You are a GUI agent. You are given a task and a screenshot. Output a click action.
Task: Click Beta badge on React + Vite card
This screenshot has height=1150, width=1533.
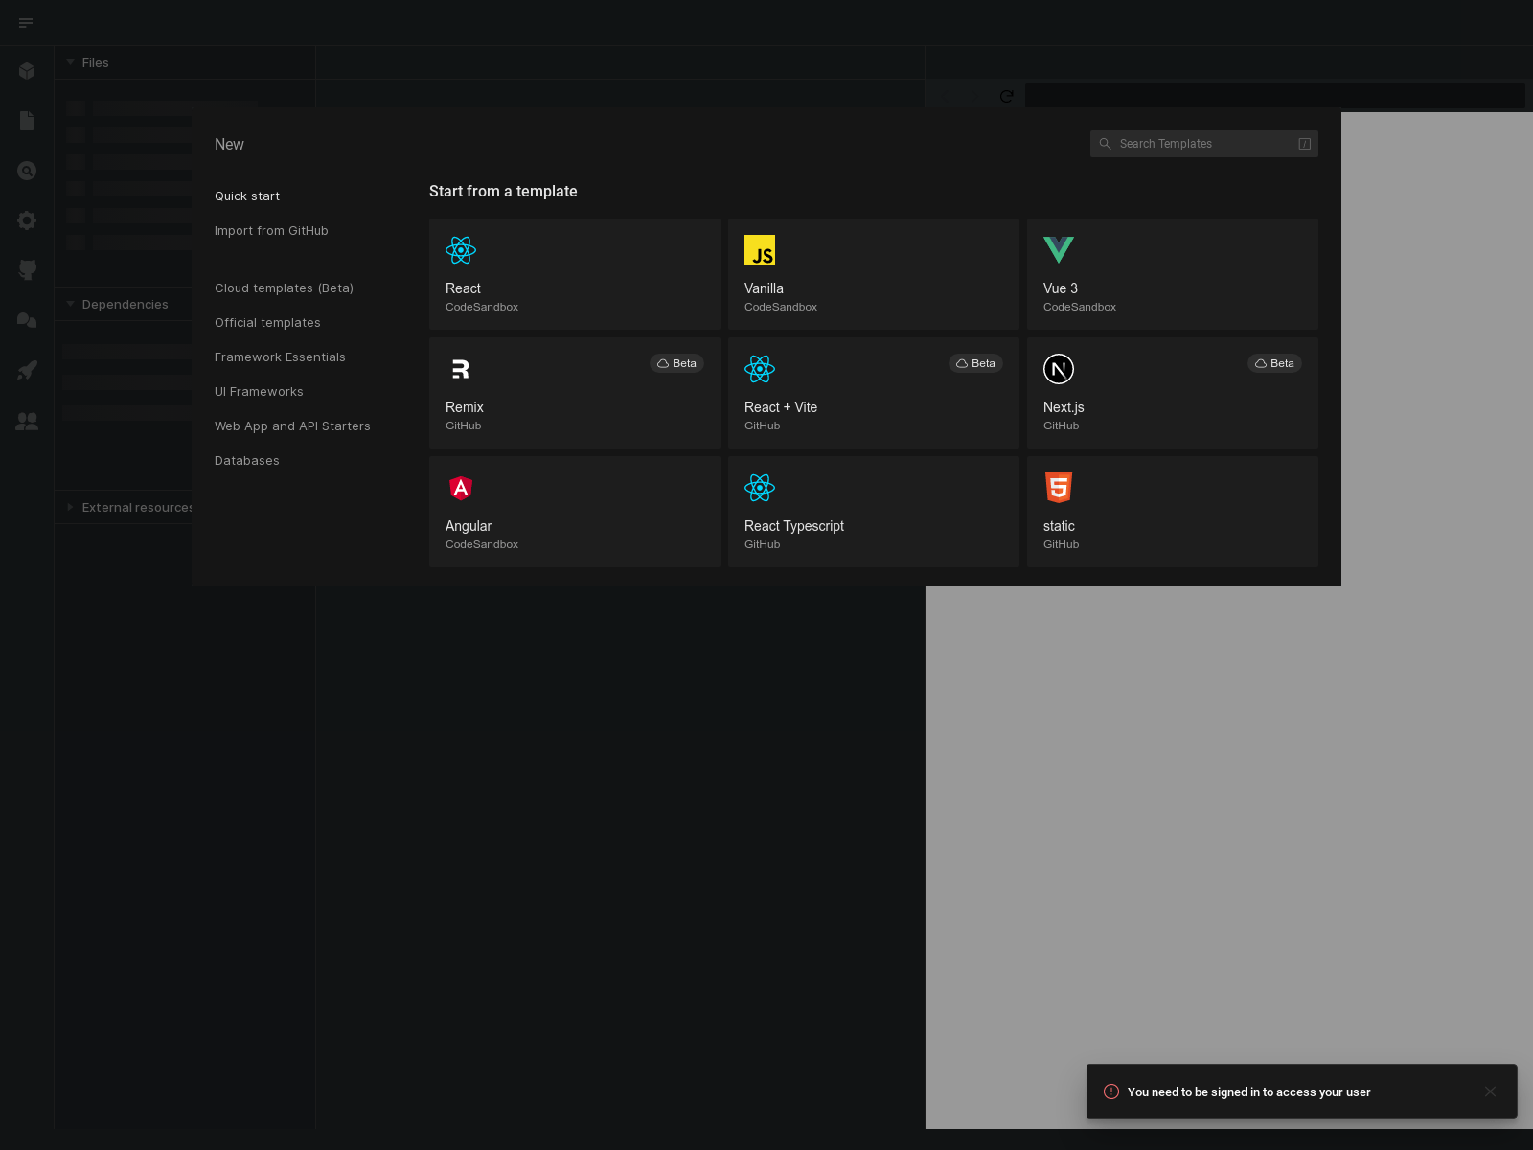(x=975, y=363)
